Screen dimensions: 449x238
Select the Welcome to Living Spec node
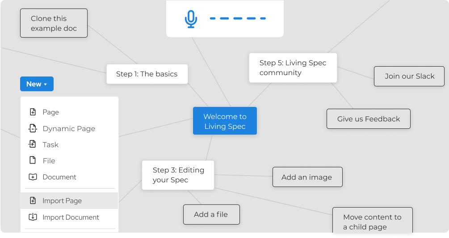pos(225,121)
